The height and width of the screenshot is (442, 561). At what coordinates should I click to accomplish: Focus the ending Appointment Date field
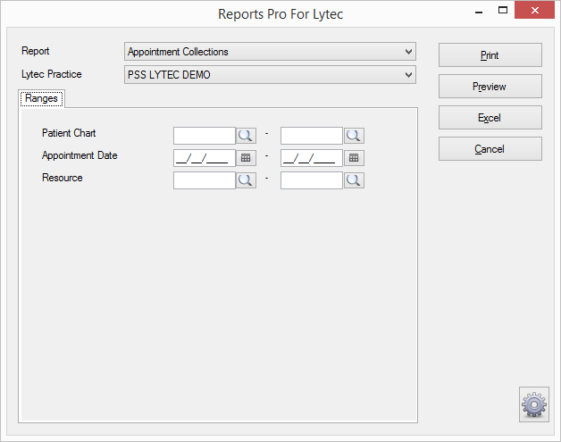click(x=312, y=158)
